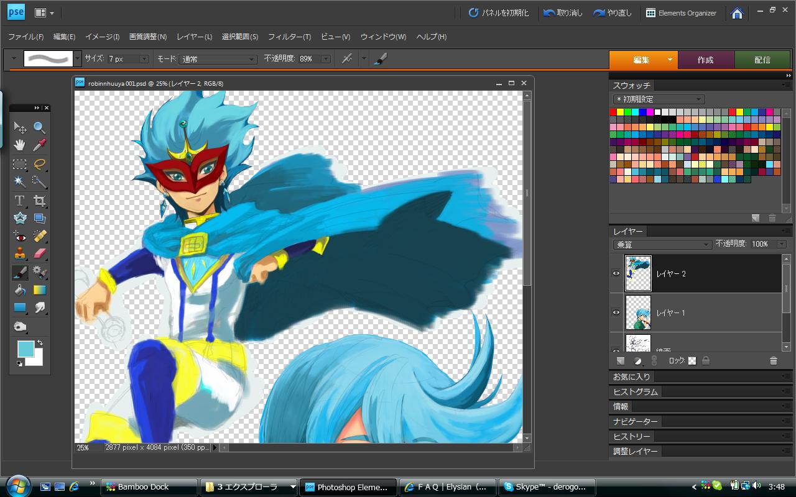796x497 pixels.
Task: Open the layer 不透明度 100% dropdown
Action: 782,244
